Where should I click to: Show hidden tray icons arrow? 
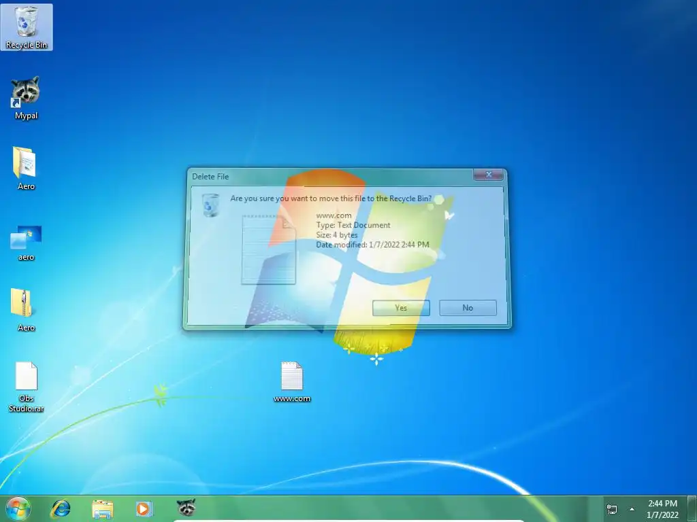tap(632, 509)
